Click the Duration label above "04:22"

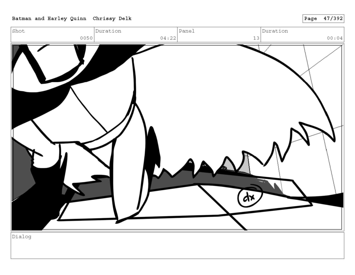point(108,31)
